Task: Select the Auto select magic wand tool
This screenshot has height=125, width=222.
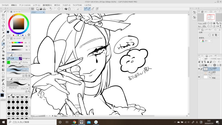Action: (x=3, y=33)
